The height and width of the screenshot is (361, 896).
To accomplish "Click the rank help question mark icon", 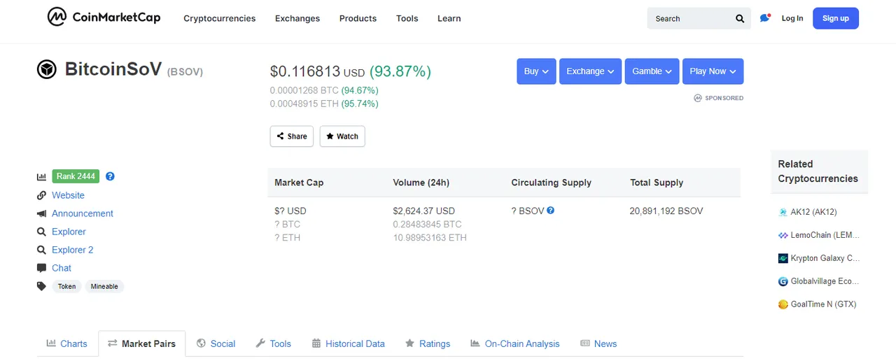I will click(x=110, y=176).
